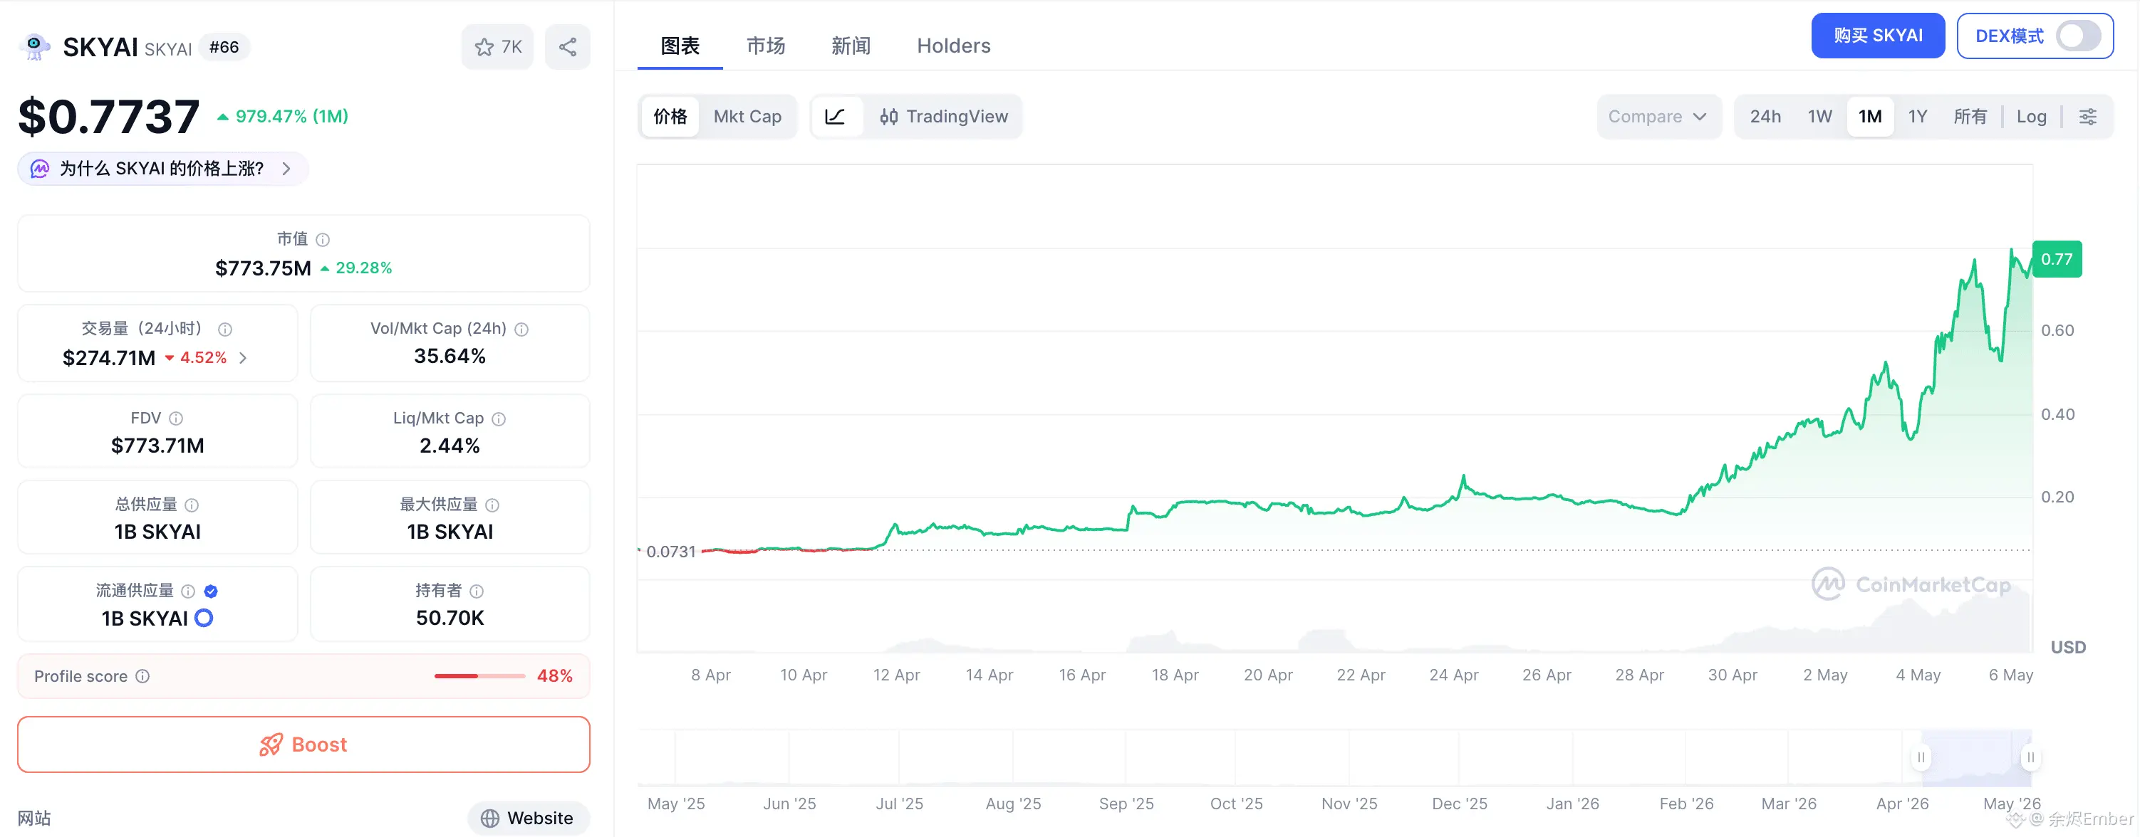The image size is (2140, 837).
Task: Select the Mkt Cap chart mode
Action: pos(748,116)
